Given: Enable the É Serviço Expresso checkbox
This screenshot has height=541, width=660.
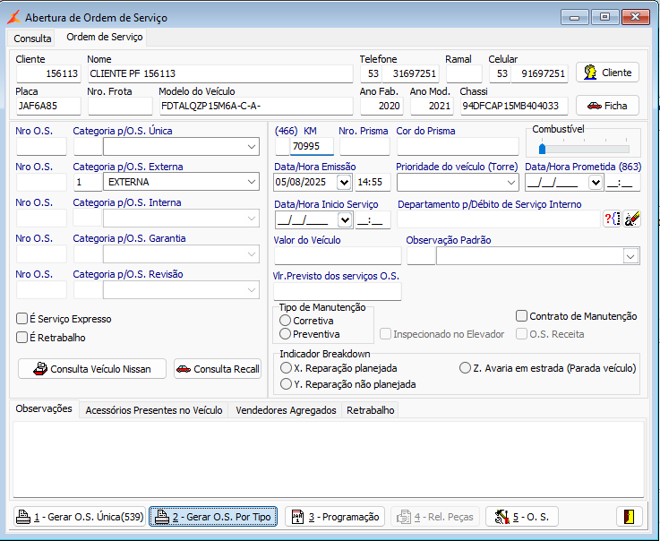Looking at the screenshot, I should tap(22, 319).
